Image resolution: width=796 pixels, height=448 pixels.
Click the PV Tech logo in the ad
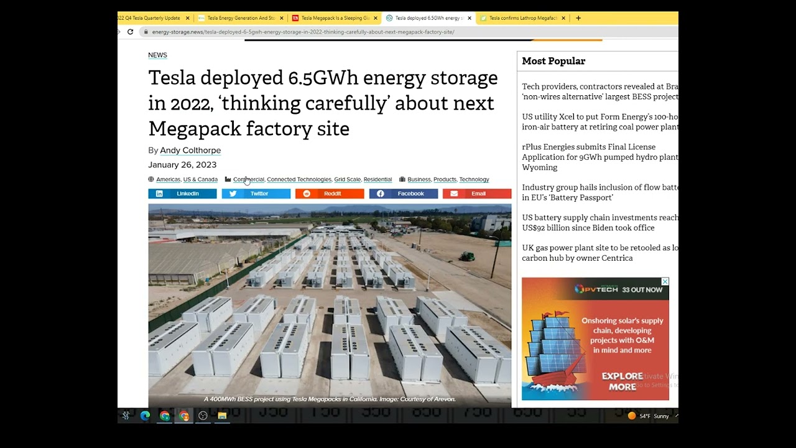pyautogui.click(x=596, y=289)
